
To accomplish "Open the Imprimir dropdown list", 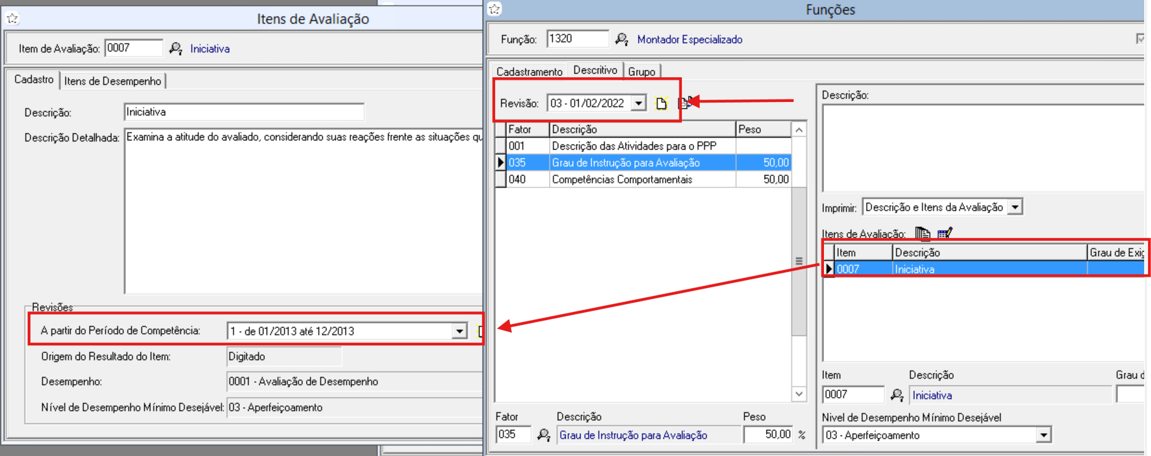I will coord(1015,208).
